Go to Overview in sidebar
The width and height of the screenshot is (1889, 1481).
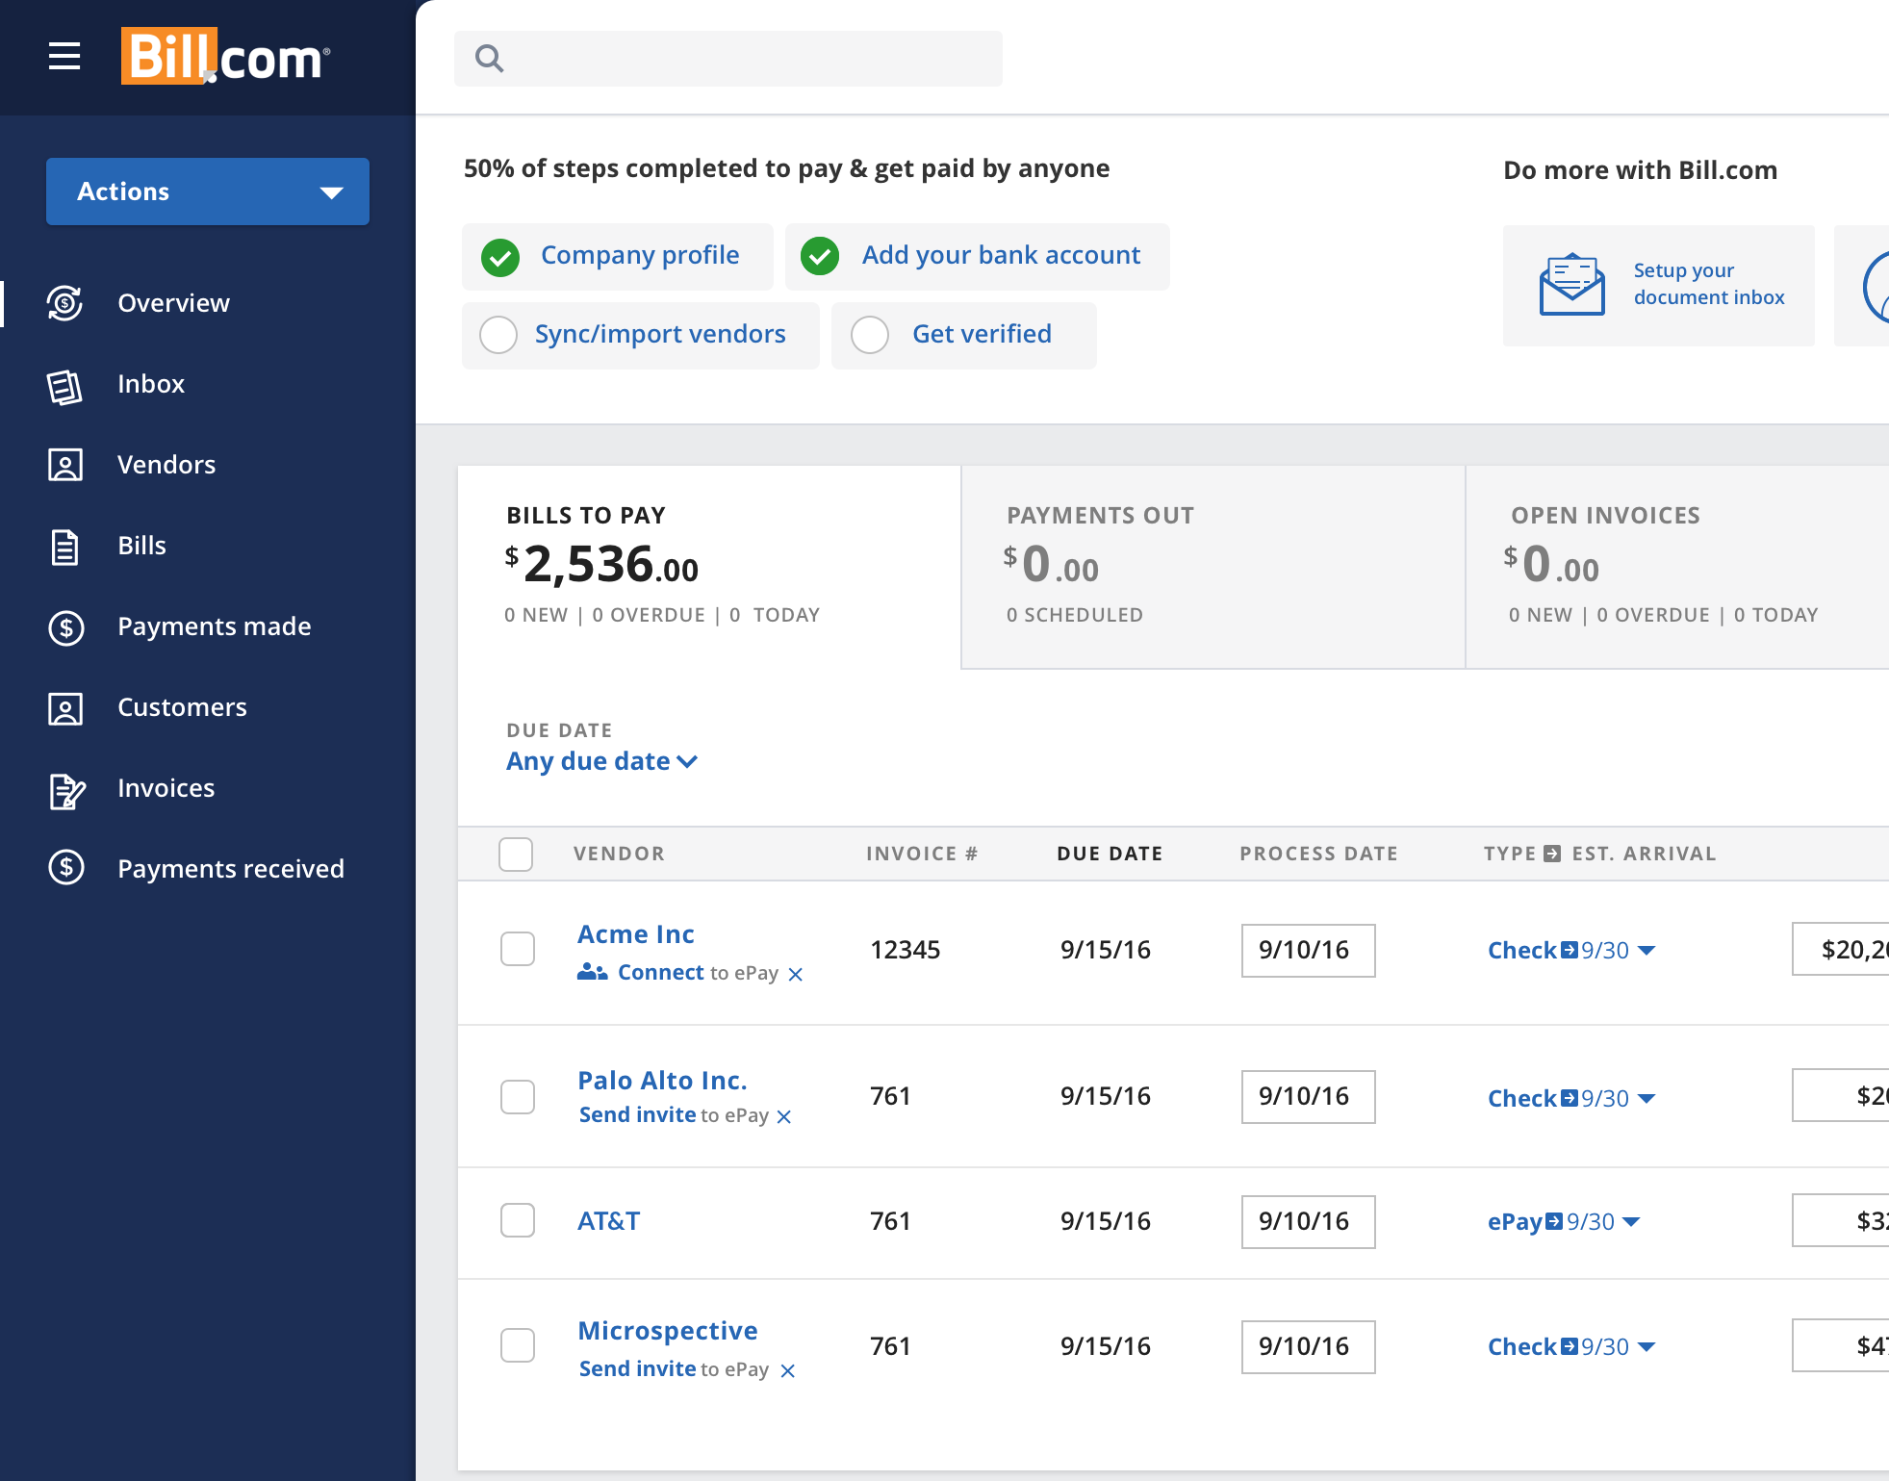(173, 303)
